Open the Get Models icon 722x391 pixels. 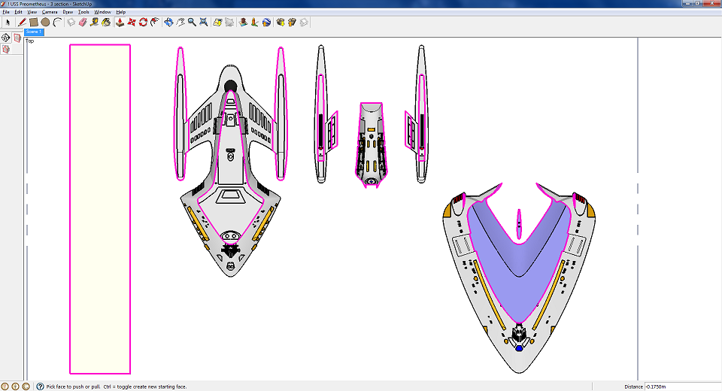[281, 22]
